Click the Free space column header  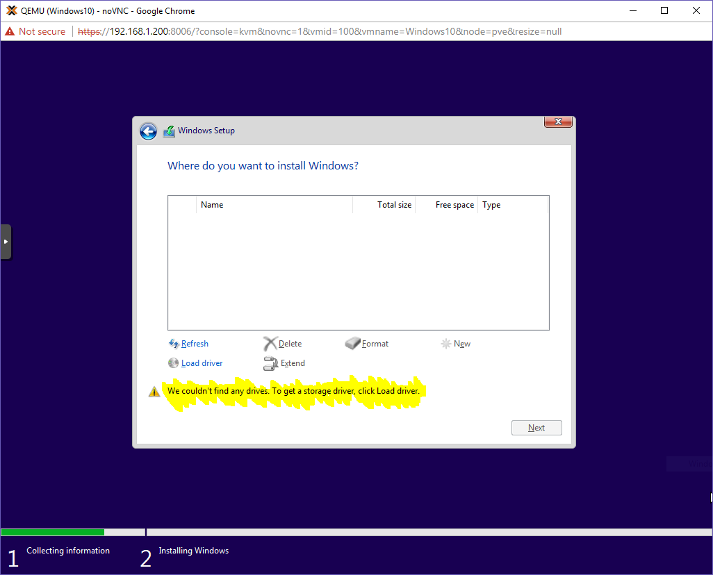[x=454, y=204]
